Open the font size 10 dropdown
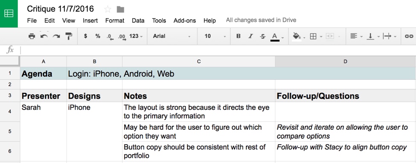Screen dimensions: 416x163 (x=215, y=36)
